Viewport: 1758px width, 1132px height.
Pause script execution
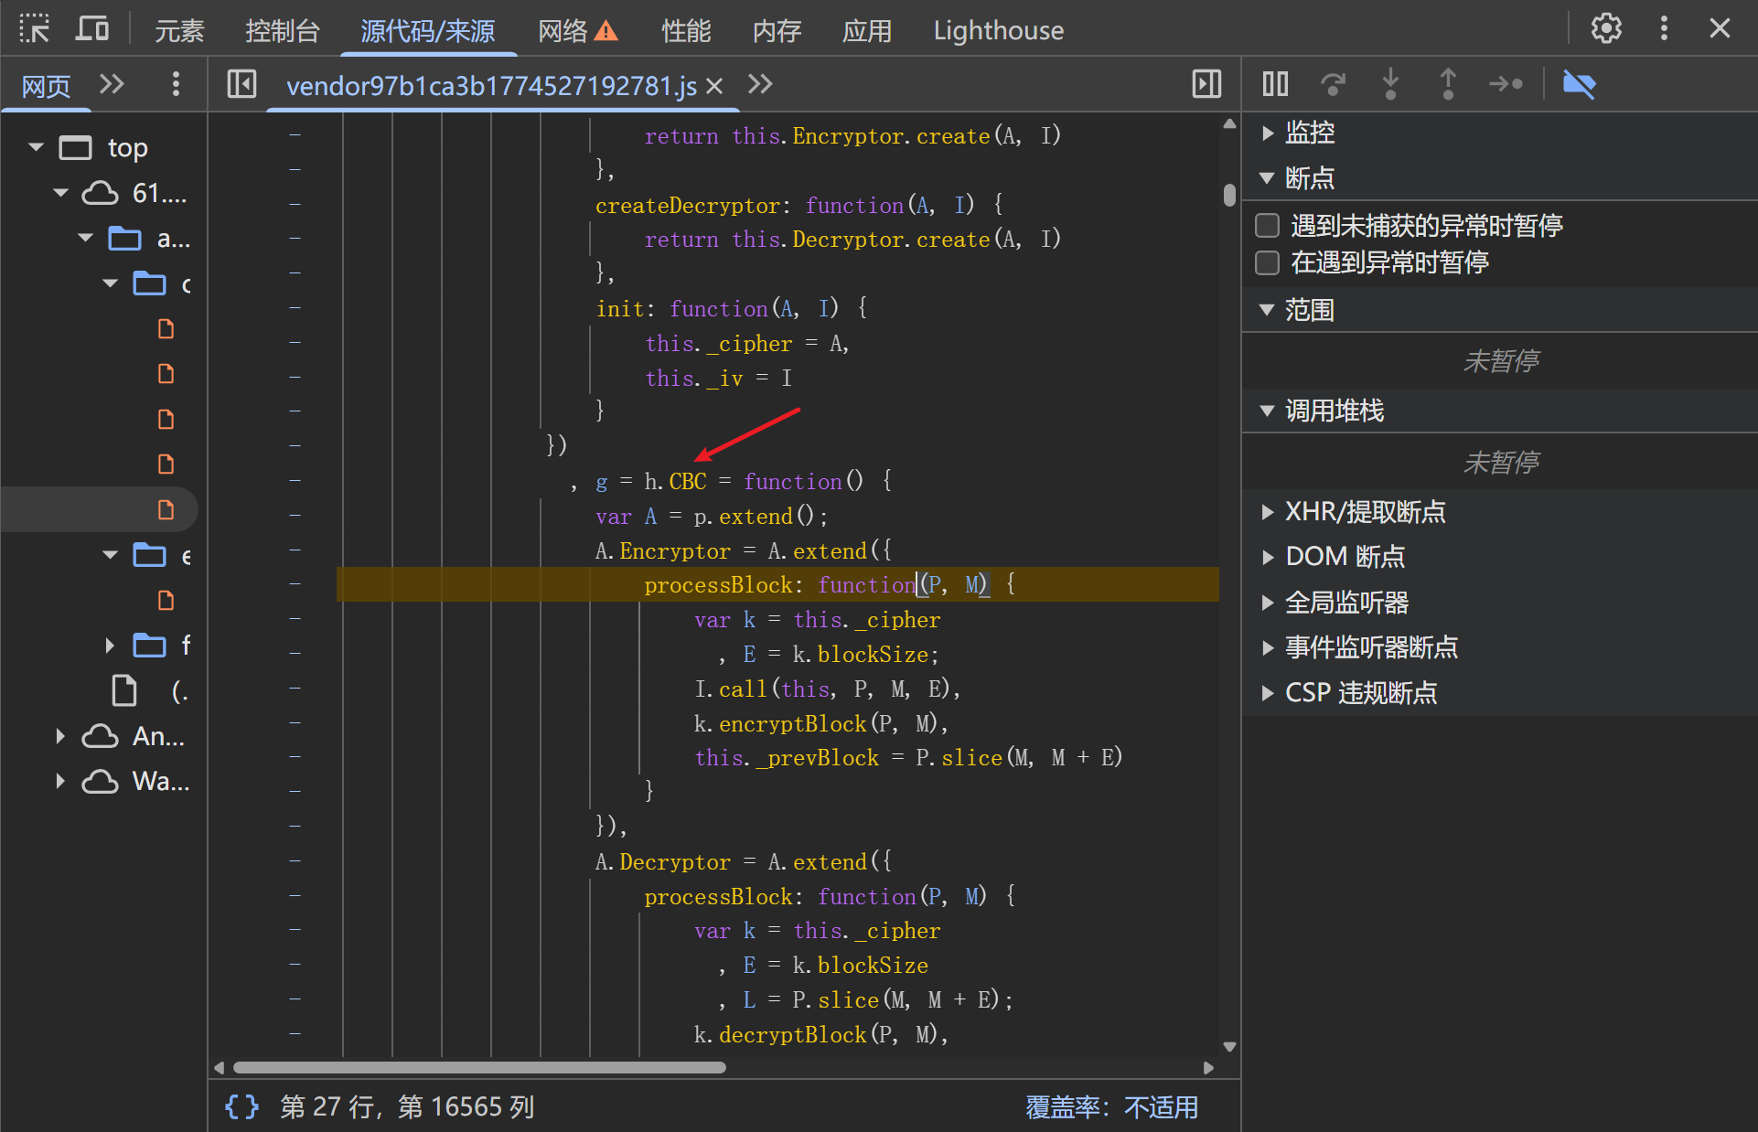tap(1275, 85)
